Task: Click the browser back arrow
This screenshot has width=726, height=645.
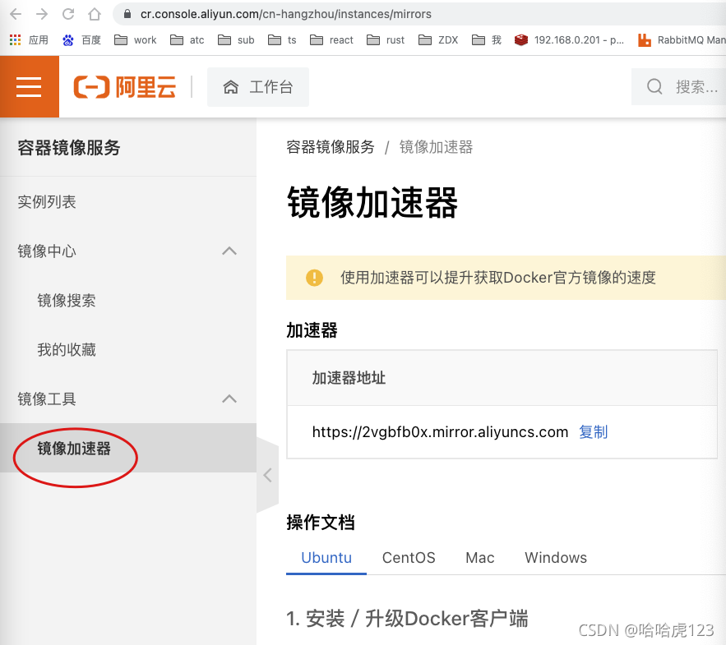Action: (x=16, y=14)
